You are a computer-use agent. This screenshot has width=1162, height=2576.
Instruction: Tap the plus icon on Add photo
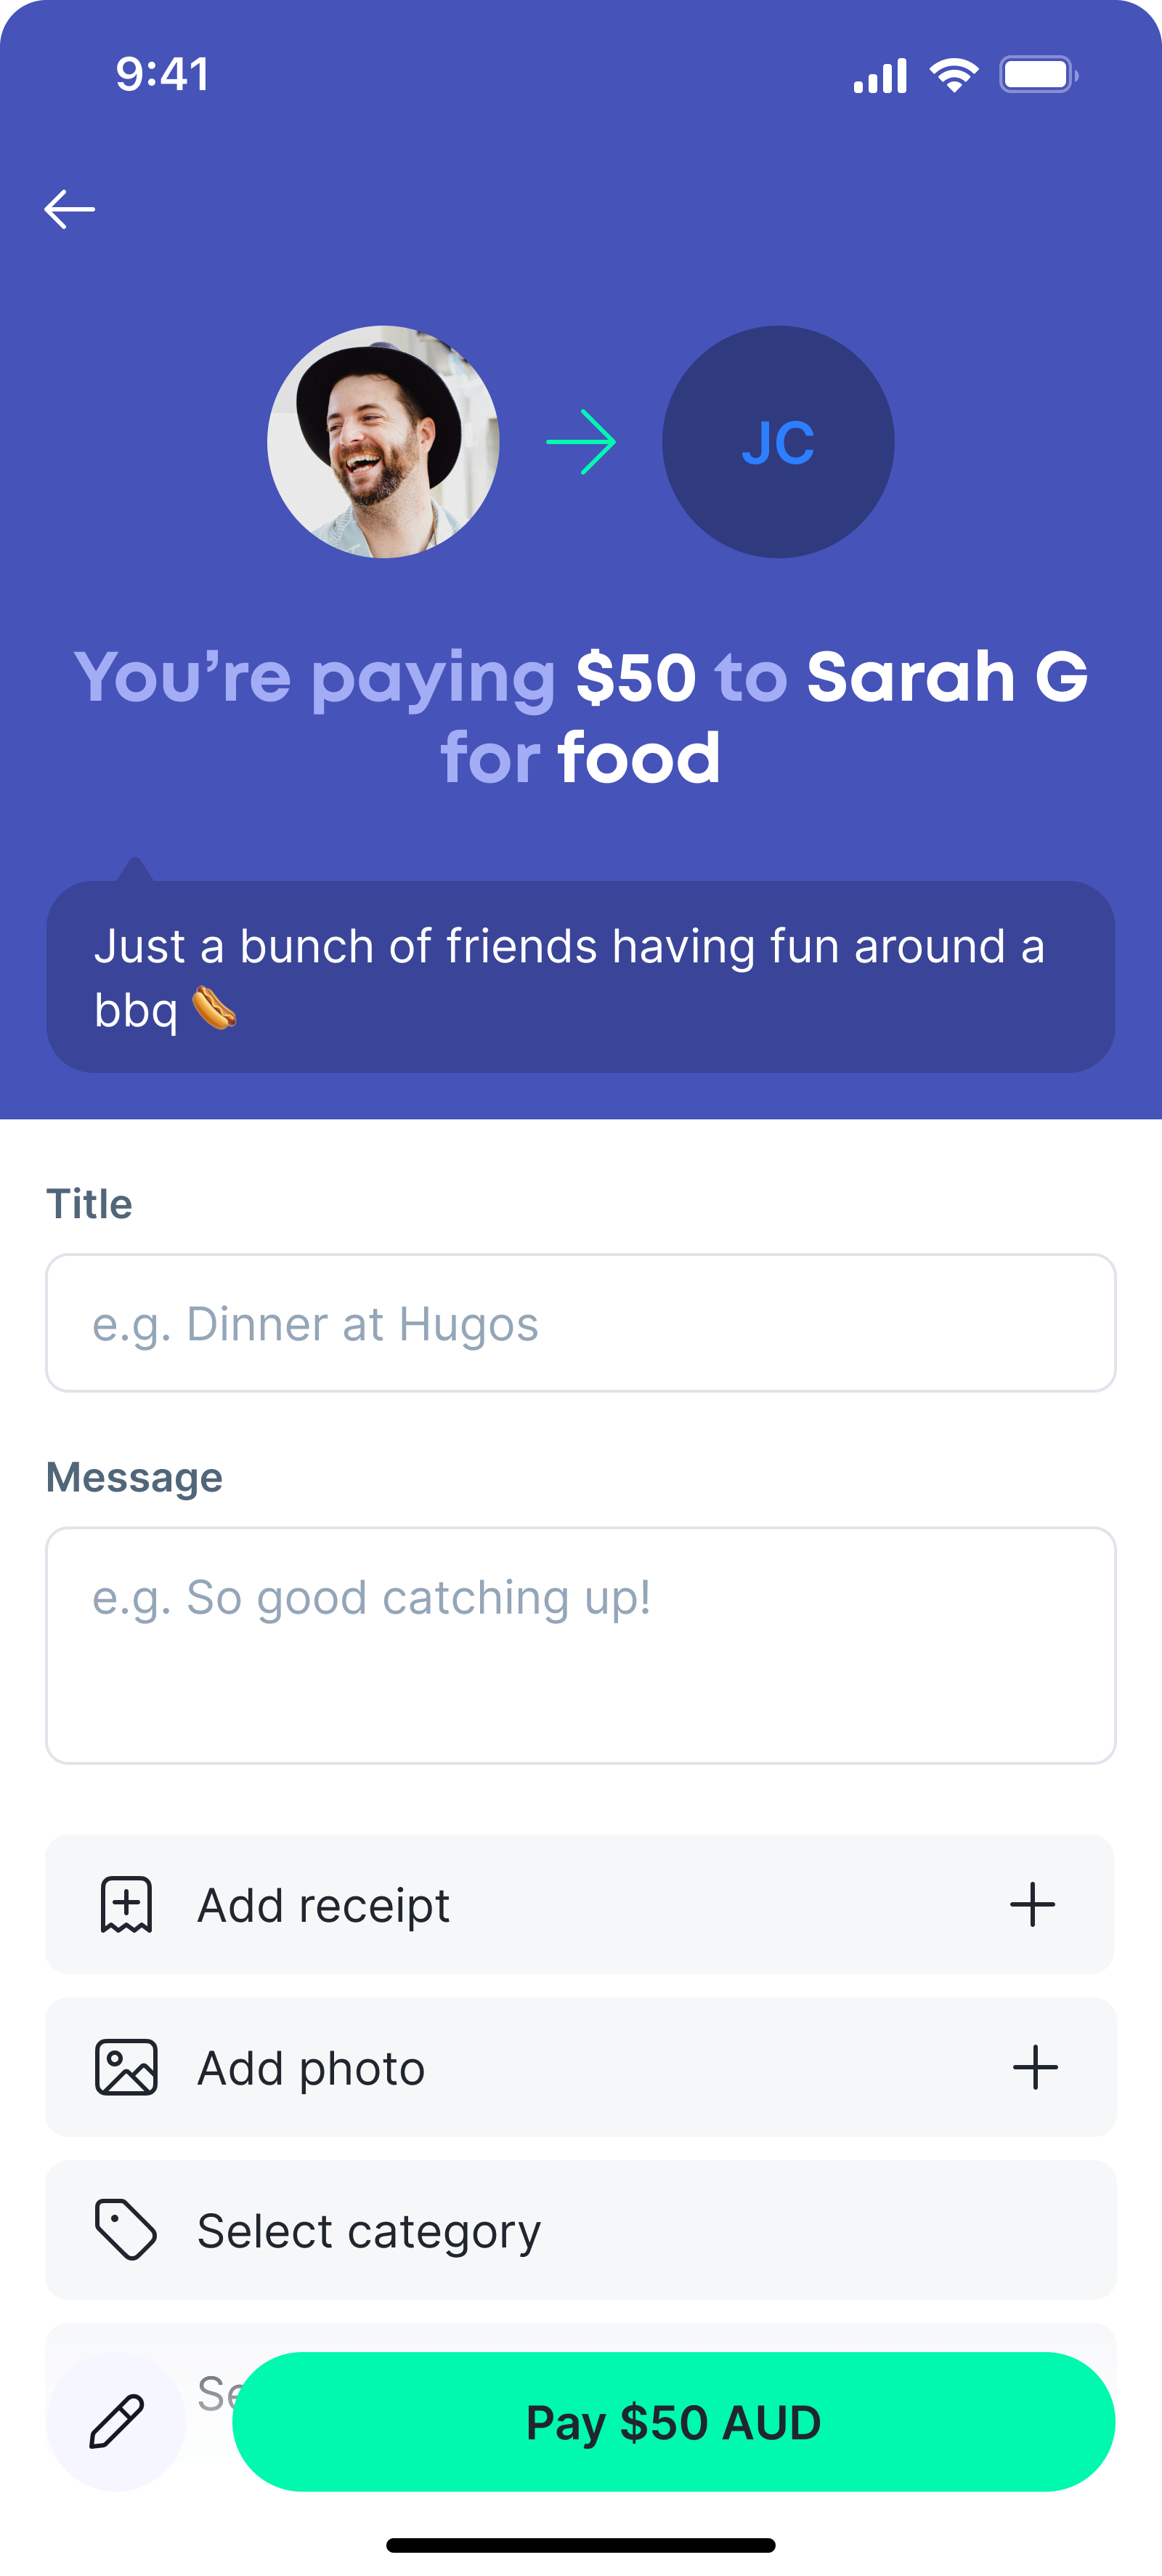point(1035,2067)
